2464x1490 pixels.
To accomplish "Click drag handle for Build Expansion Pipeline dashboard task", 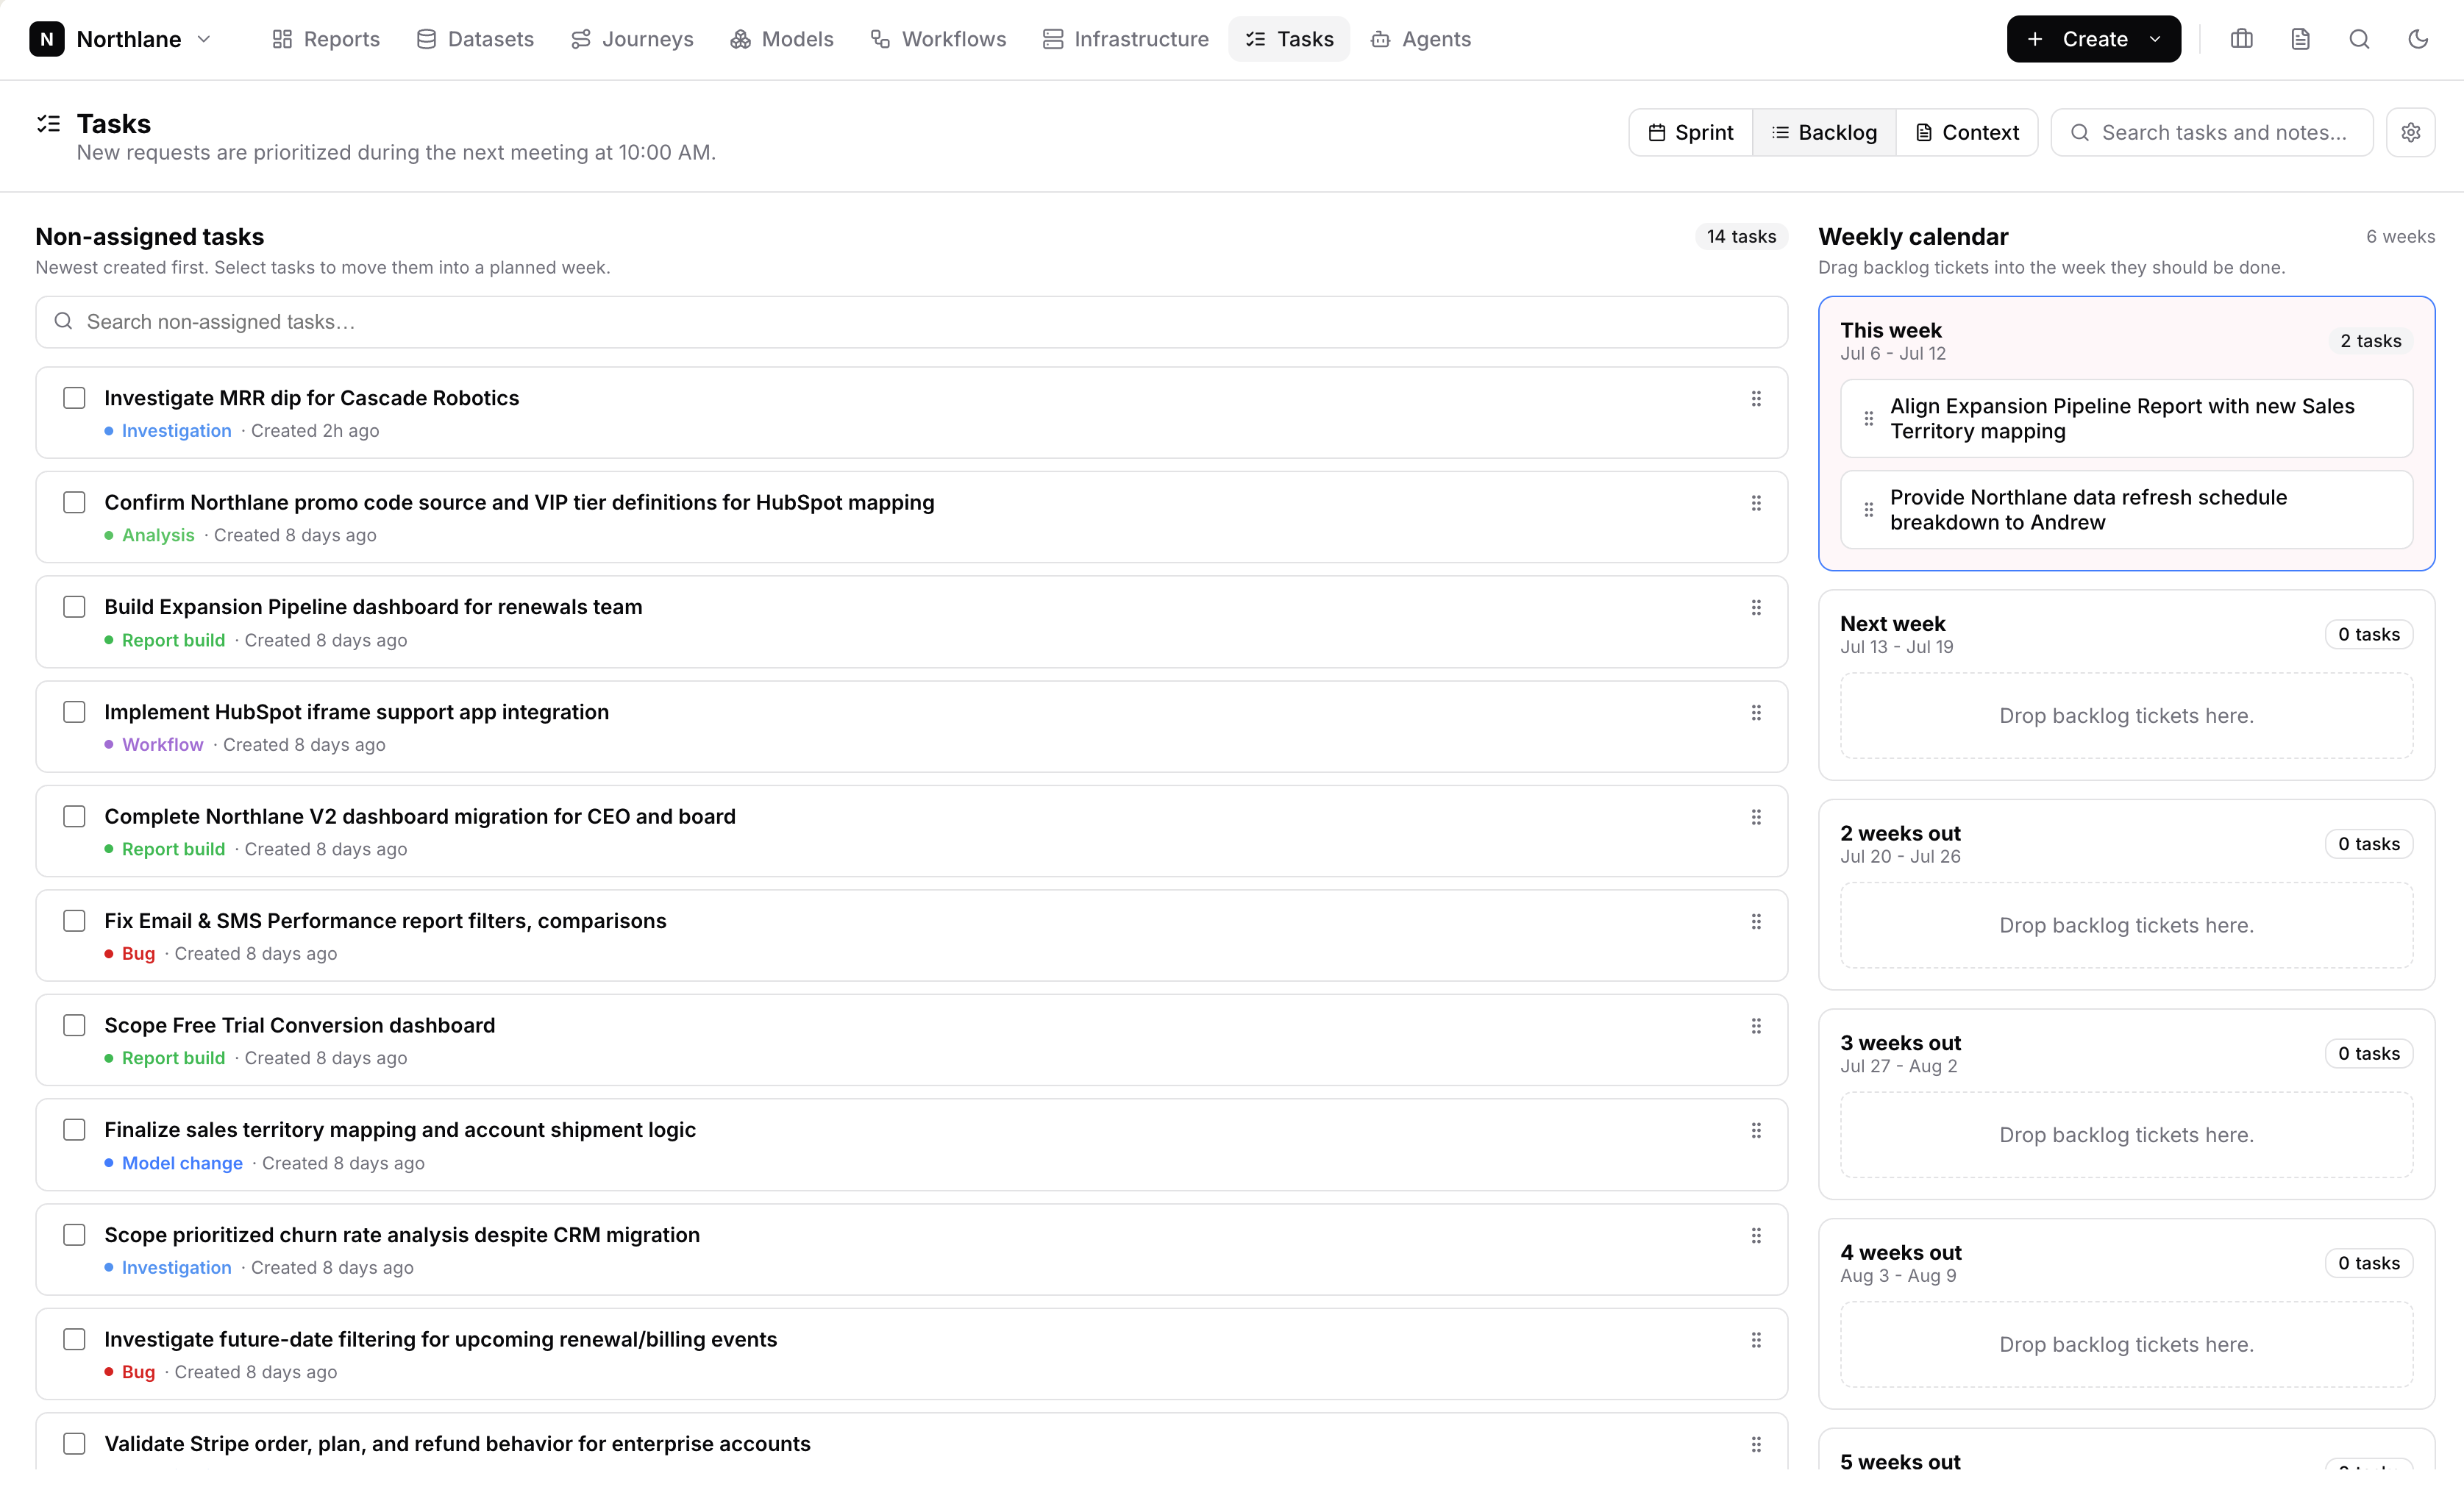I will 1756,608.
